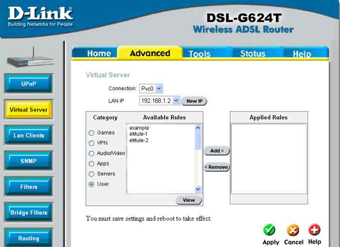Screen dimensions: 340x247
Task: Click the Apply text label
Action: tap(271, 242)
